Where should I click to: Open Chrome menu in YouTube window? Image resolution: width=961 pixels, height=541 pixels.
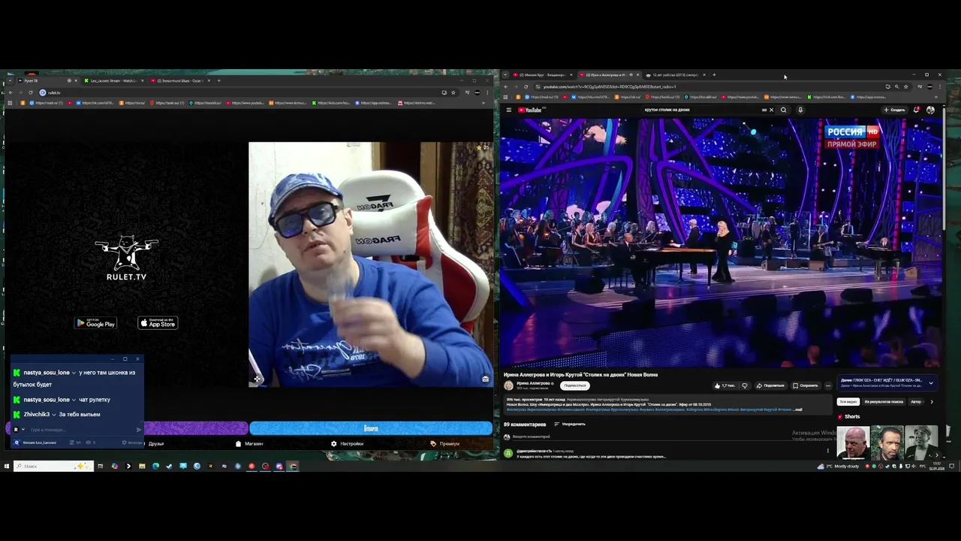[940, 87]
